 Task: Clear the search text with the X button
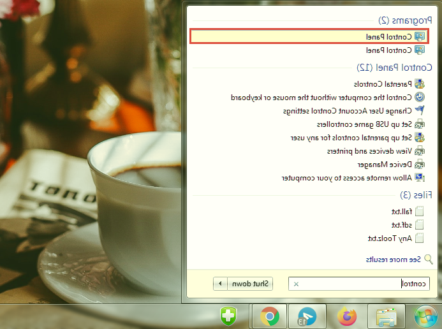point(295,284)
